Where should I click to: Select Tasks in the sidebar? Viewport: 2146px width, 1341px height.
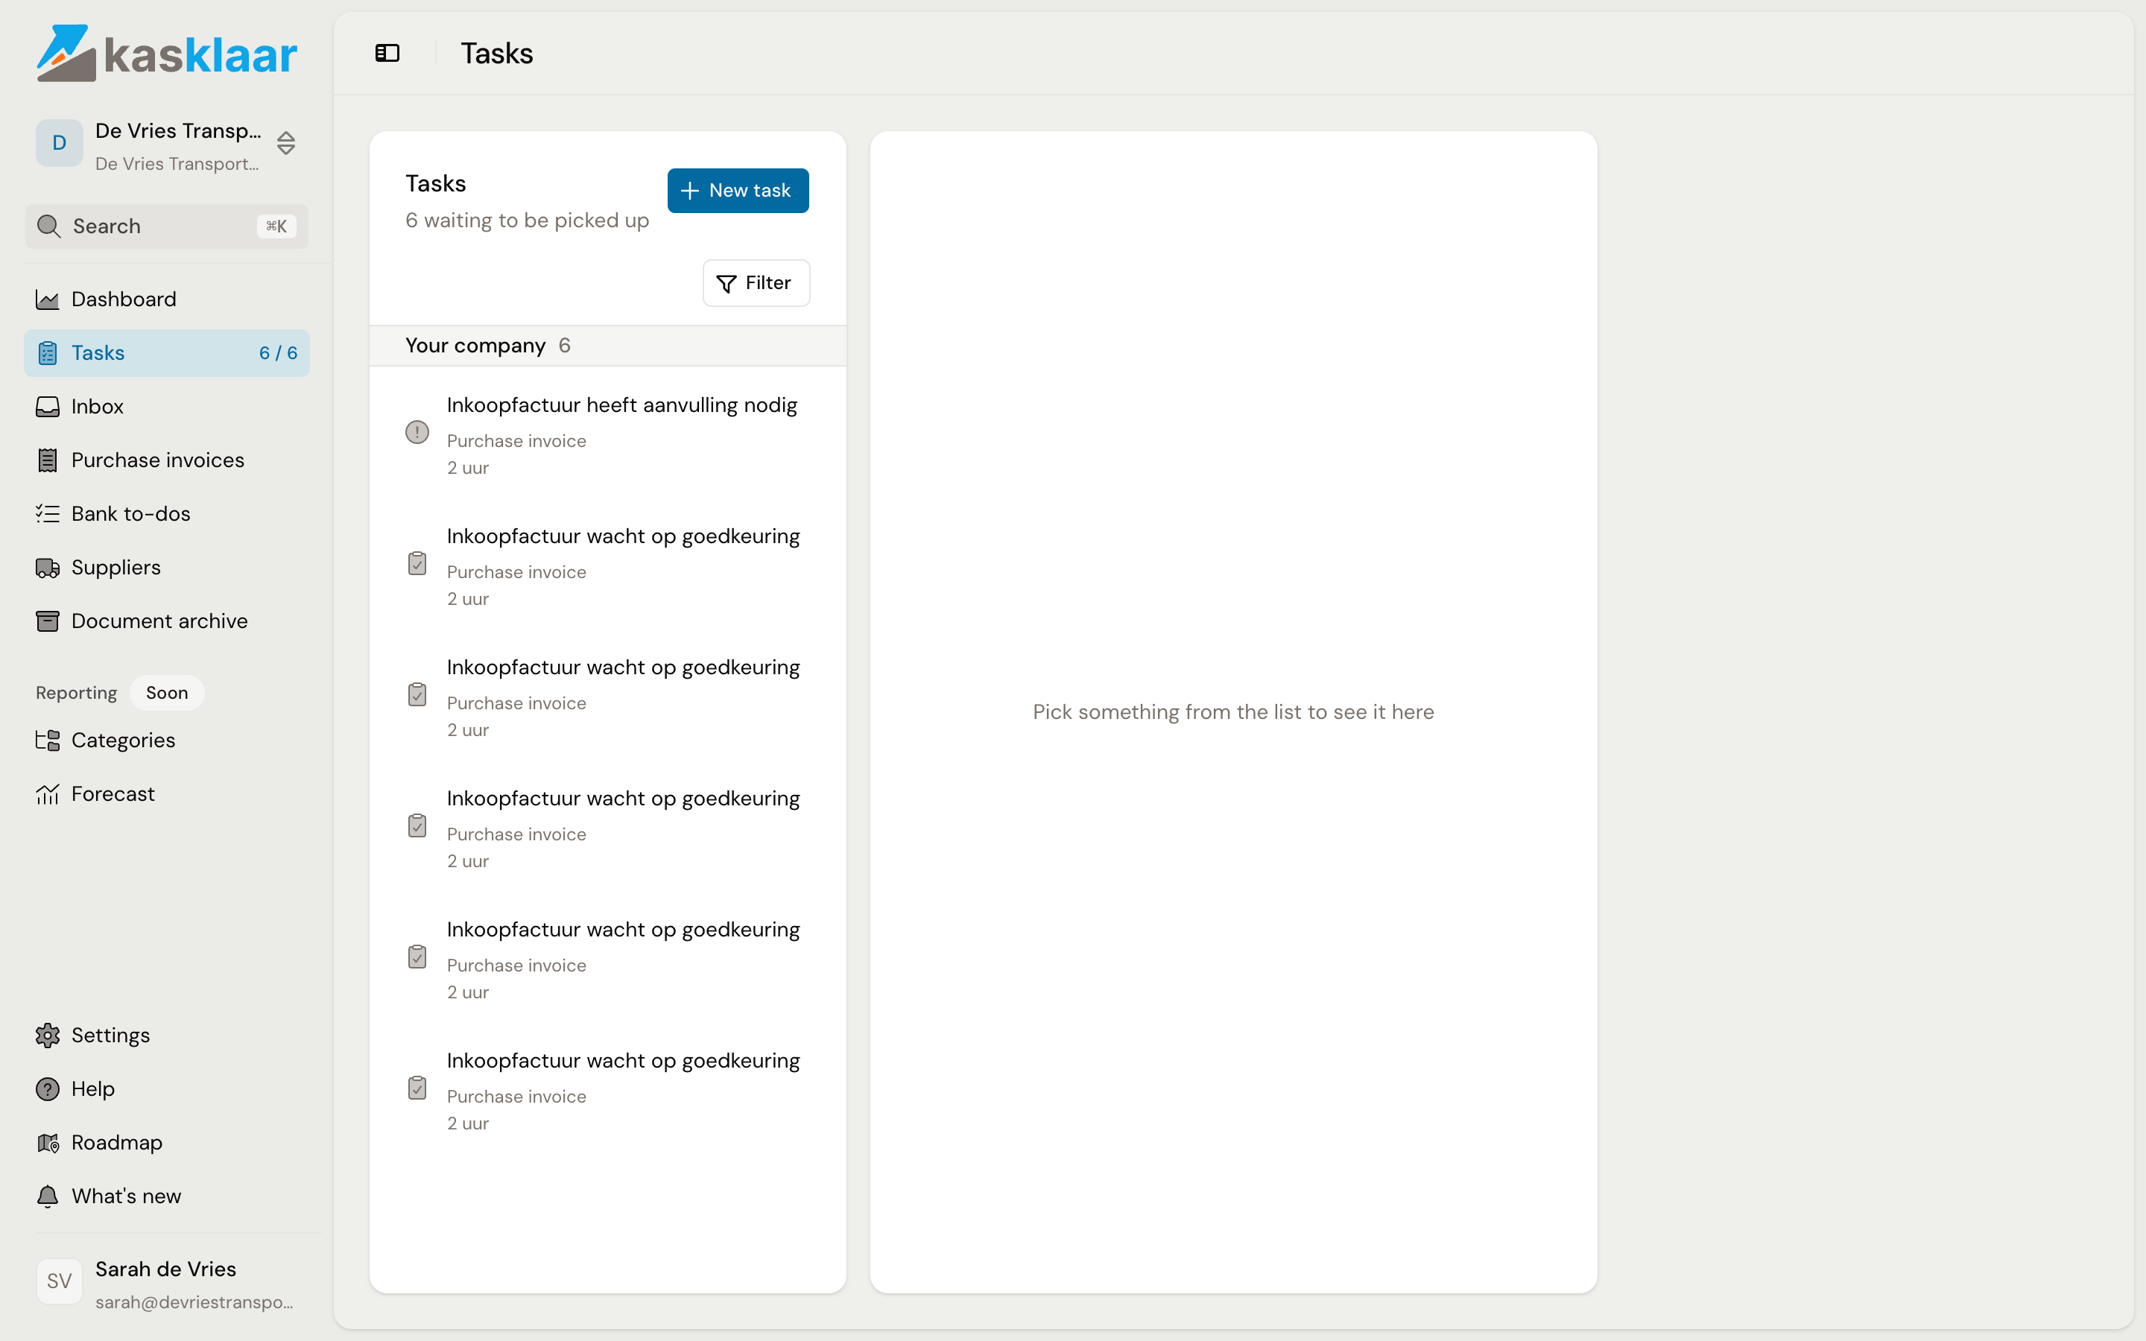tap(167, 353)
